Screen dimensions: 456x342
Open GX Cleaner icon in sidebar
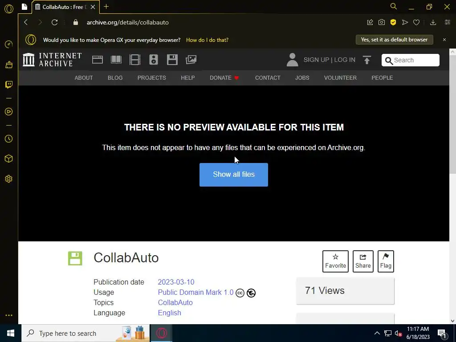[x=9, y=65]
